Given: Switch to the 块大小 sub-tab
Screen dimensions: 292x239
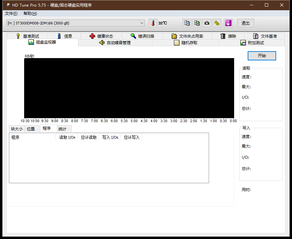Looking at the screenshot, I should point(17,129).
